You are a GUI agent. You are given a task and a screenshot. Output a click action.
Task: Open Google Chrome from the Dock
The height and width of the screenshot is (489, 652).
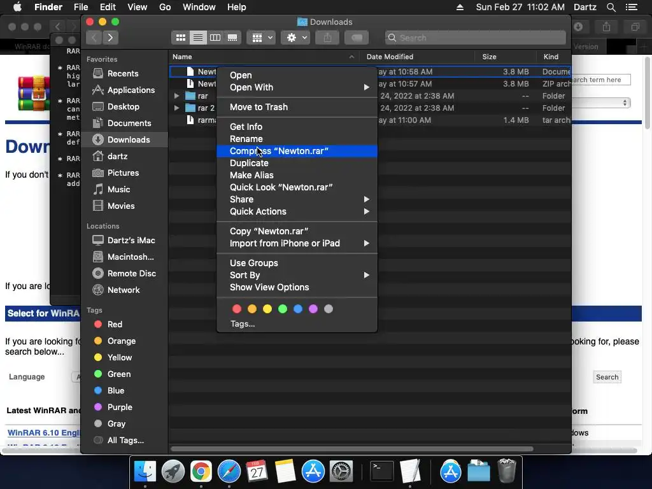[201, 472]
